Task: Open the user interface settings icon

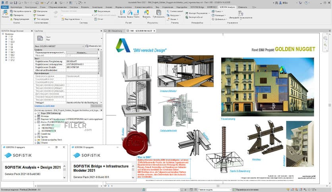Action: point(241,14)
